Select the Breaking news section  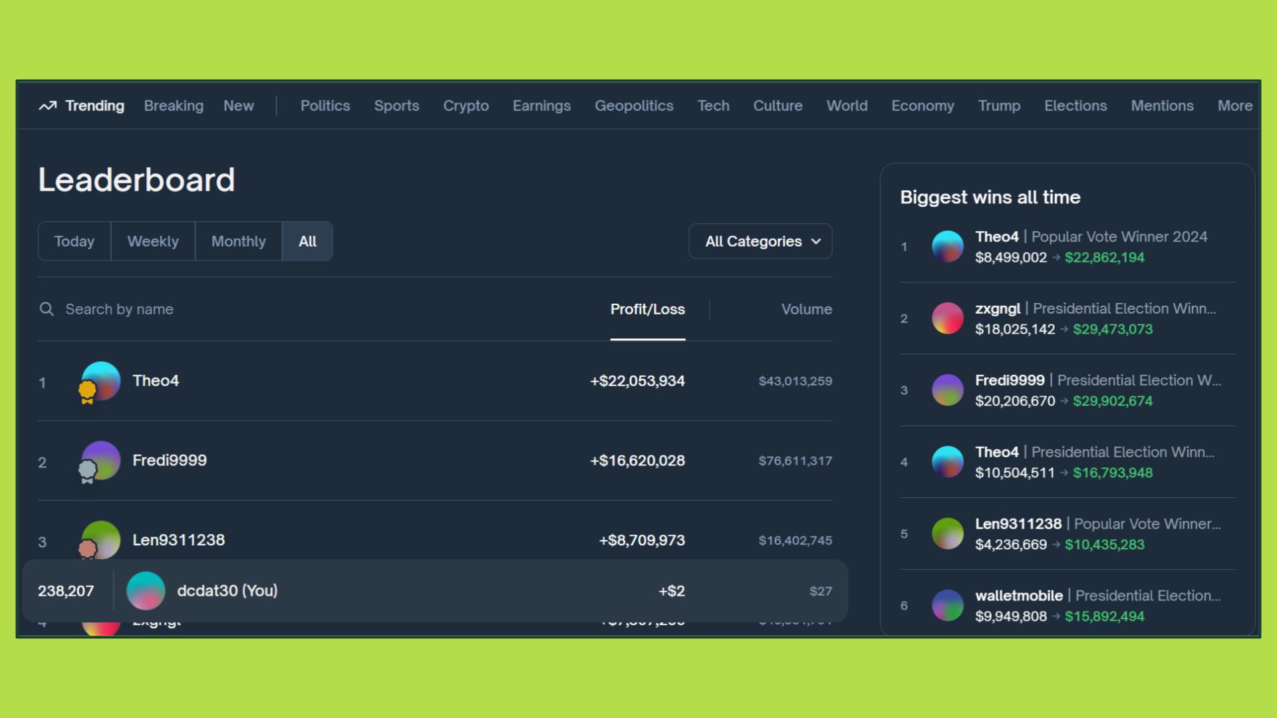pyautogui.click(x=173, y=106)
